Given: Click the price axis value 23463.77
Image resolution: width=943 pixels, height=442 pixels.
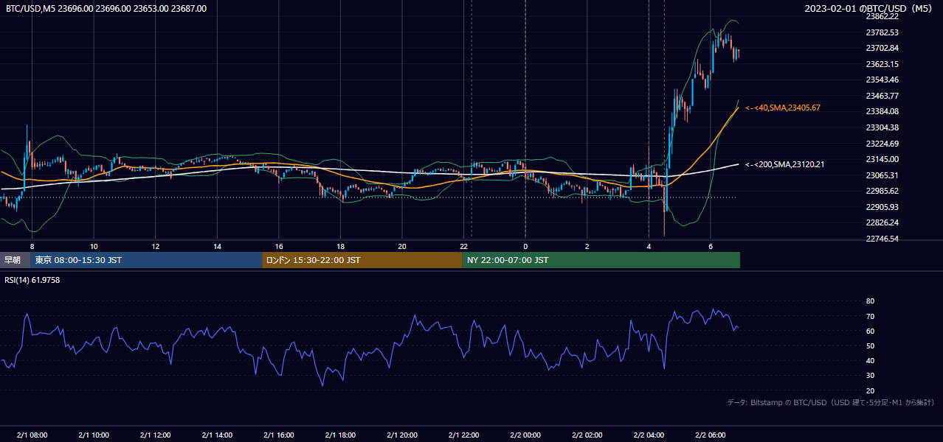Looking at the screenshot, I should (x=882, y=96).
